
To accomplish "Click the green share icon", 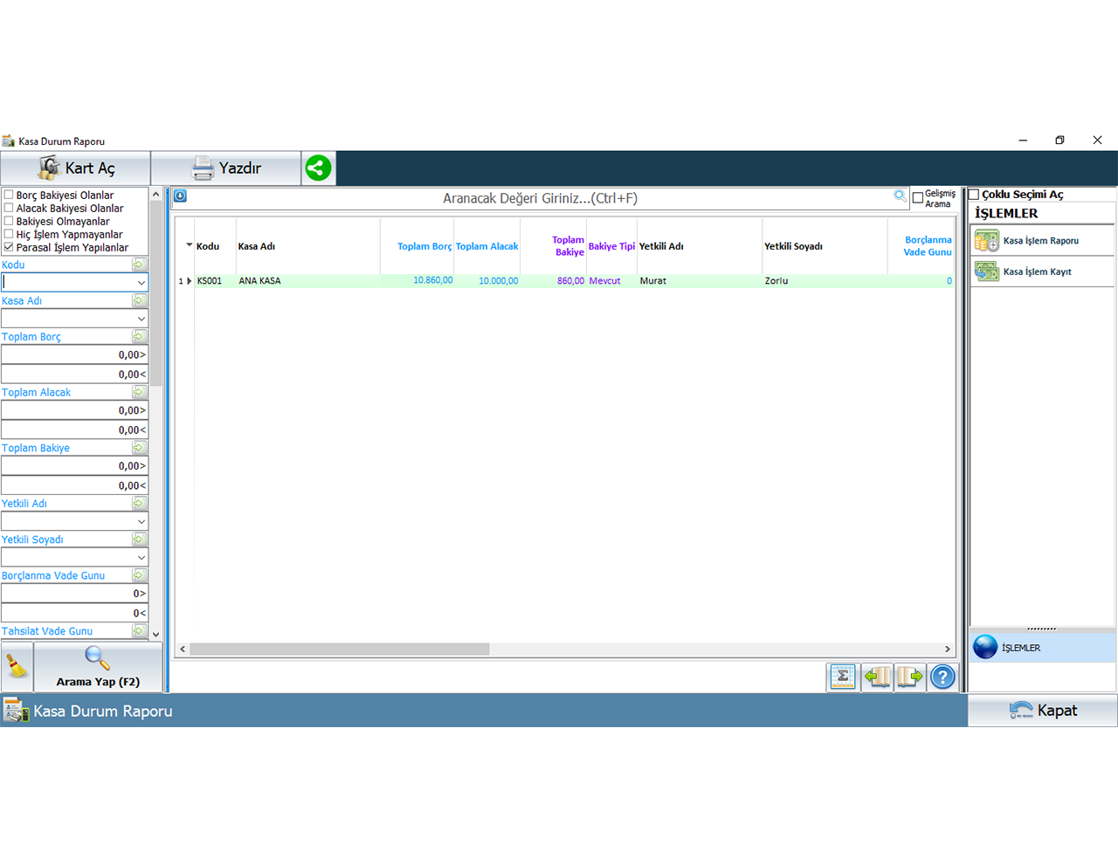I will pos(318,168).
